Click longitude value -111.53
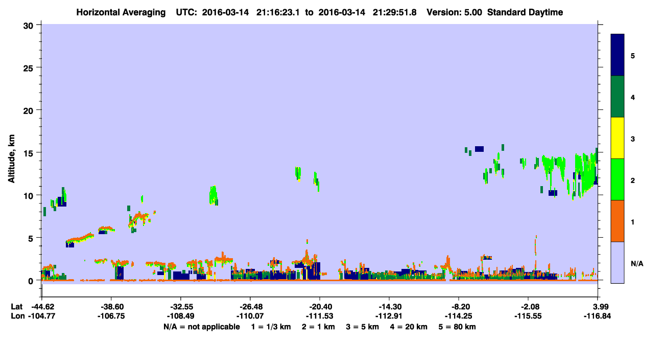The height and width of the screenshot is (341, 664). tap(320, 316)
